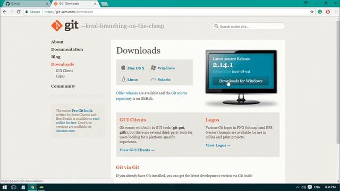Click the Git via Git heading
Image resolution: width=340 pixels, height=191 pixels.
[x=127, y=167]
